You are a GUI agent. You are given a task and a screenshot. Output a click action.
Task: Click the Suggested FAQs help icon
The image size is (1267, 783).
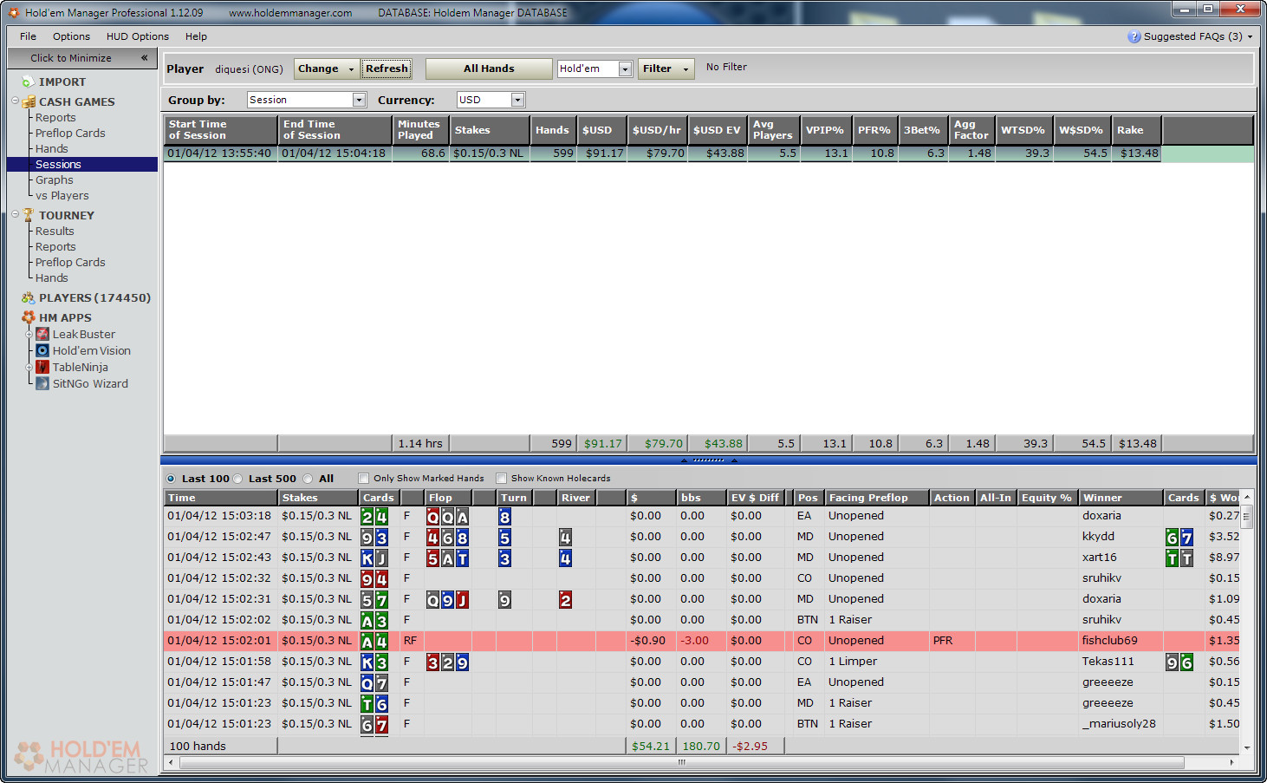click(1134, 36)
